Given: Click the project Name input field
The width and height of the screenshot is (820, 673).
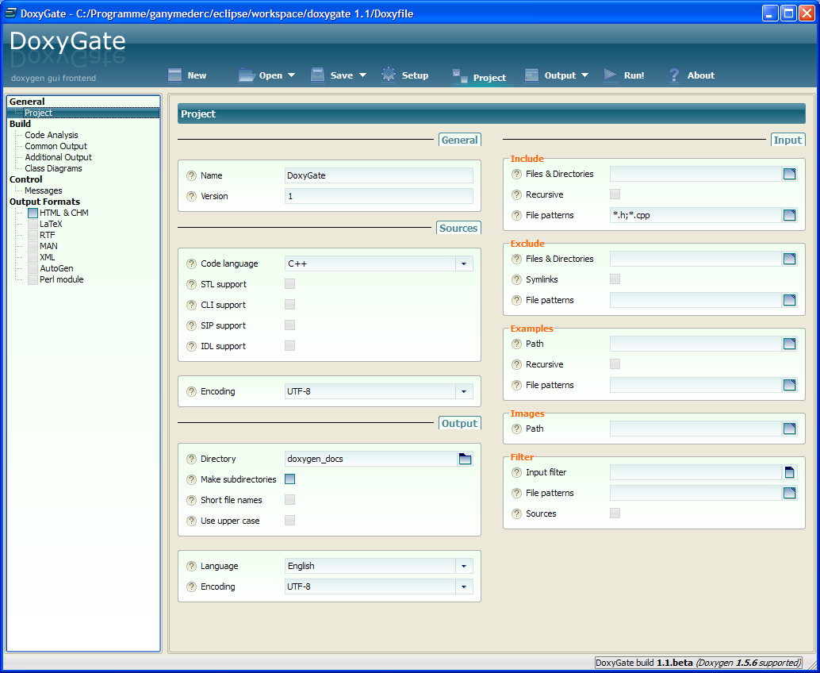Looking at the screenshot, I should 378,175.
